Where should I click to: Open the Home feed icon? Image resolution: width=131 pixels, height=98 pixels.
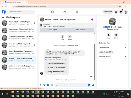tap(52, 12)
